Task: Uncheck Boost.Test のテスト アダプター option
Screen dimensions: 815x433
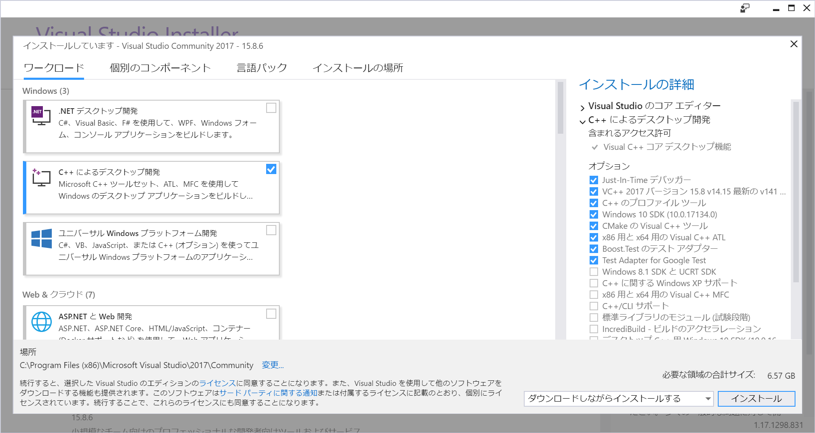Action: [594, 249]
